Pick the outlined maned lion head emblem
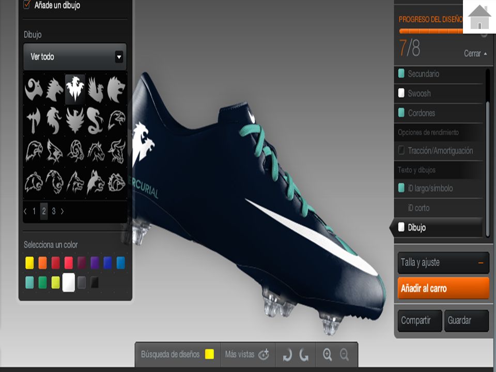 [54, 181]
